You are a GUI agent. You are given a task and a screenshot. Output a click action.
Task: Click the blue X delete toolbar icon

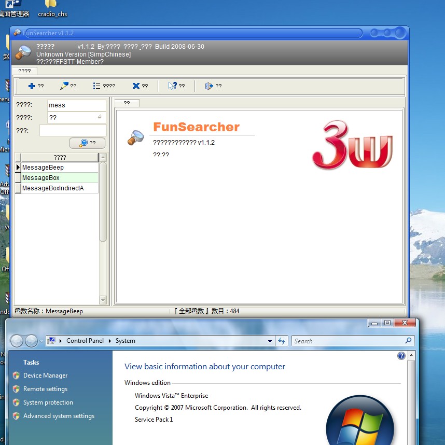(136, 86)
